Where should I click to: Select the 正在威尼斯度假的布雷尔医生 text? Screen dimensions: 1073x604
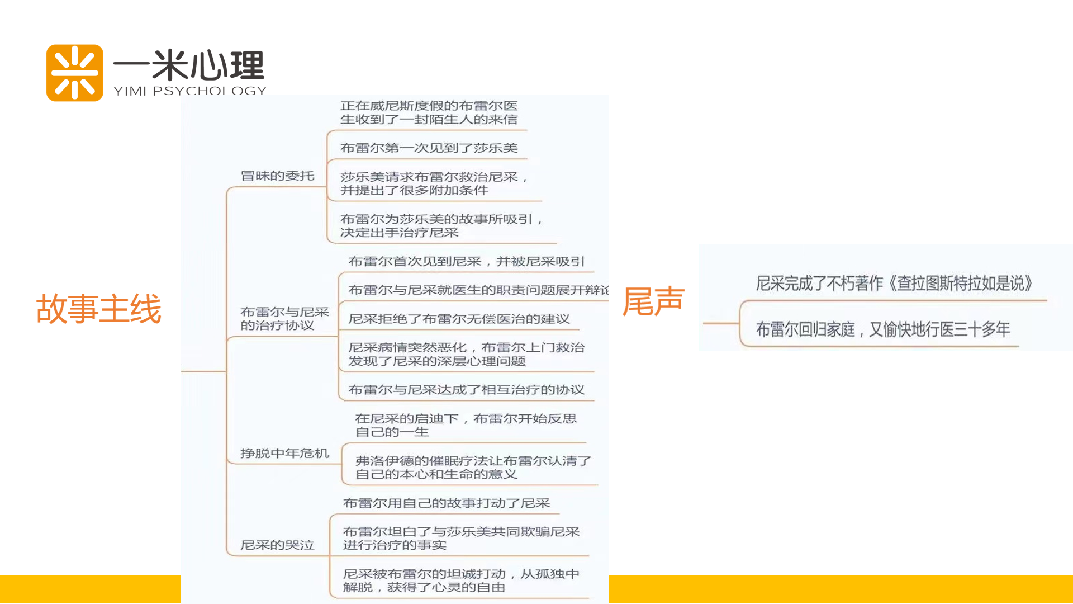tap(429, 112)
